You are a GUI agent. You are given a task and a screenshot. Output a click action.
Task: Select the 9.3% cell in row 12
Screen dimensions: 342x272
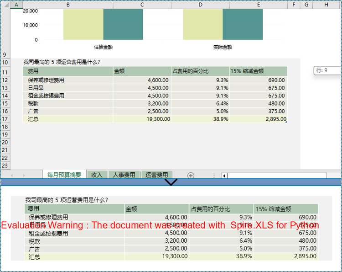[x=200, y=80]
